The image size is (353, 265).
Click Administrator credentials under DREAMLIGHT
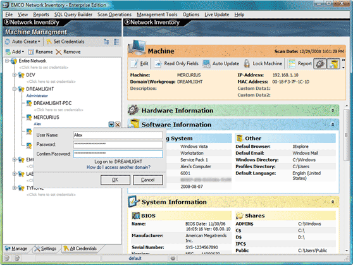pyautogui.click(x=37, y=96)
